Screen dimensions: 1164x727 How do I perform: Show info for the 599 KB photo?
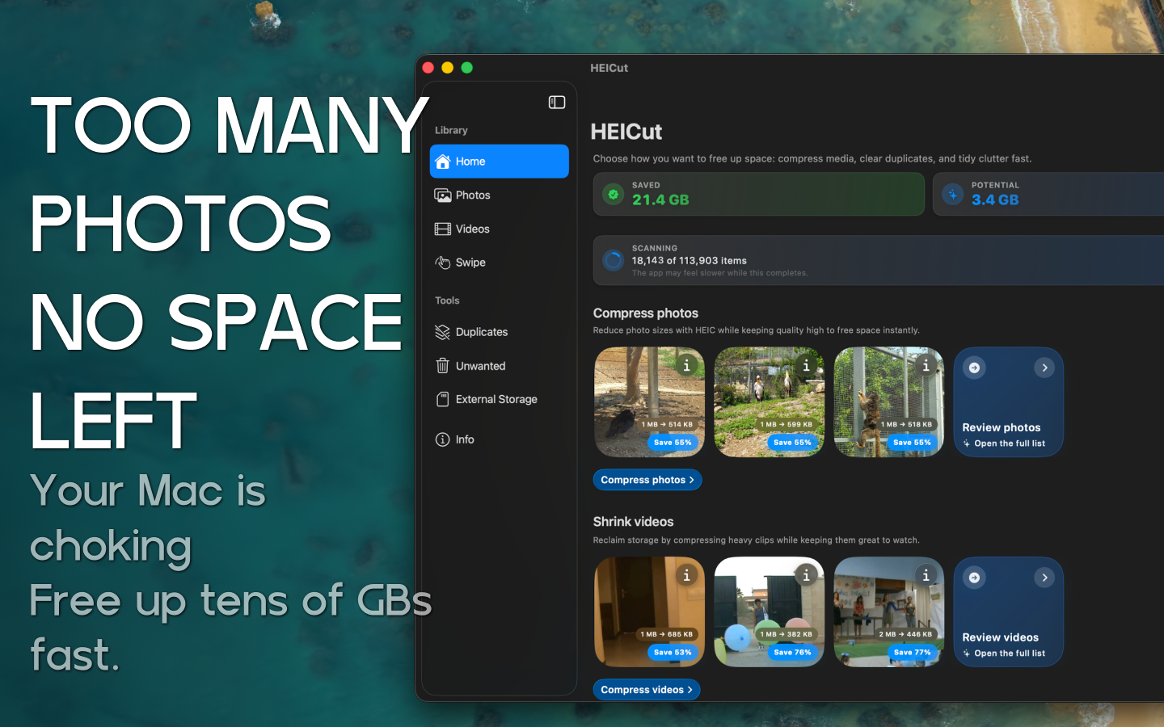coord(806,366)
